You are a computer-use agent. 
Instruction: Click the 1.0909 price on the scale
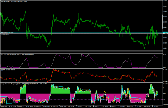coord(165,22)
